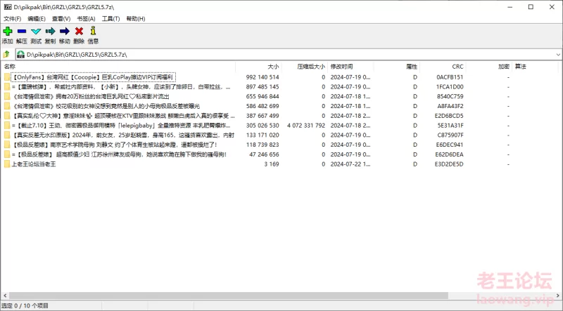Image resolution: width=563 pixels, height=311 pixels.
Task: Open the 查看(V) menu
Action: [61, 19]
